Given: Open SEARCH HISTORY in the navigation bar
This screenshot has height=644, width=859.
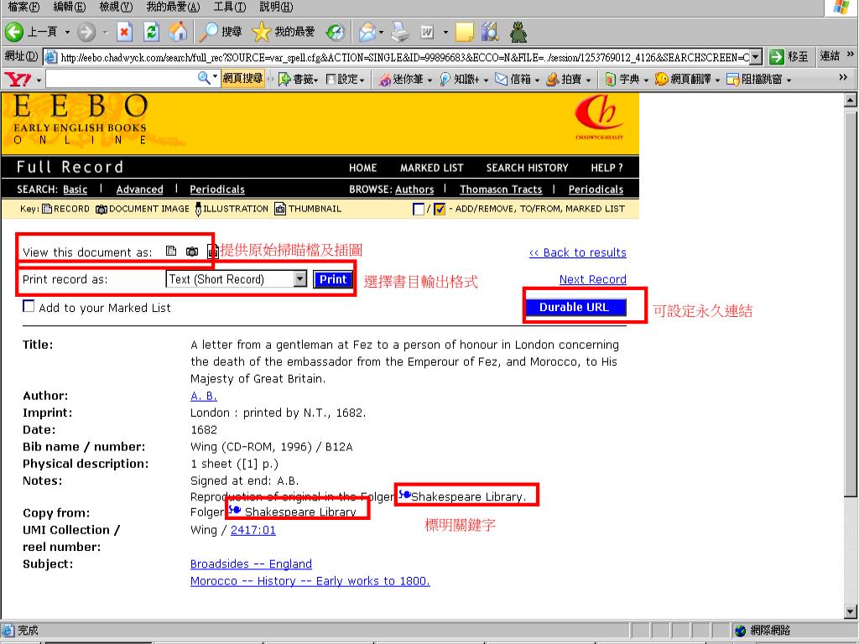Looking at the screenshot, I should coord(527,168).
